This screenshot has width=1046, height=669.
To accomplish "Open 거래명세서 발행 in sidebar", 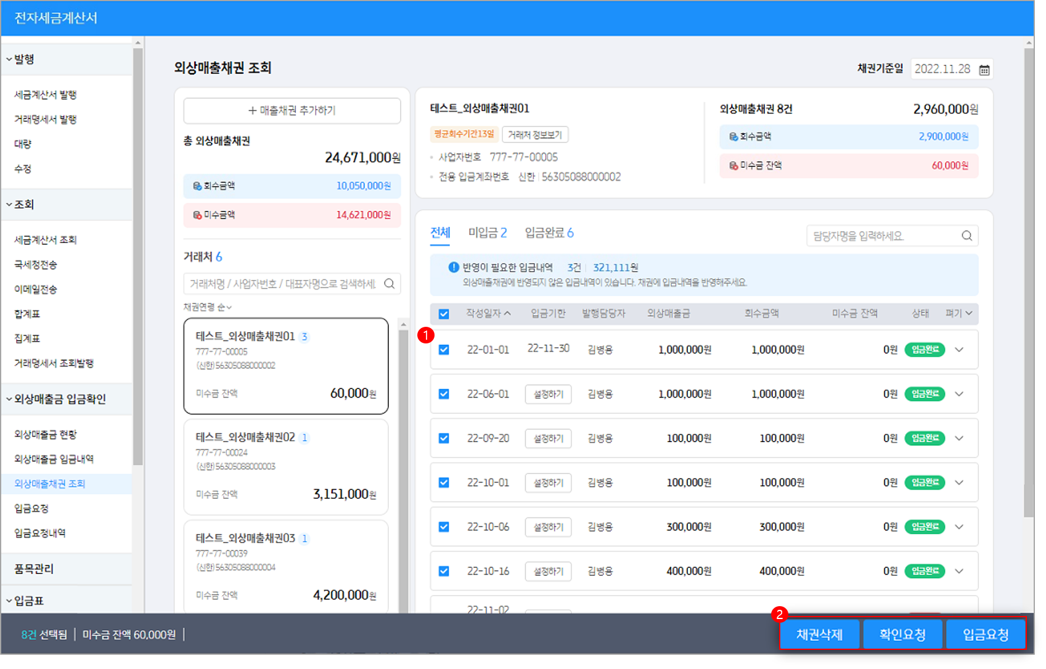I will point(46,120).
